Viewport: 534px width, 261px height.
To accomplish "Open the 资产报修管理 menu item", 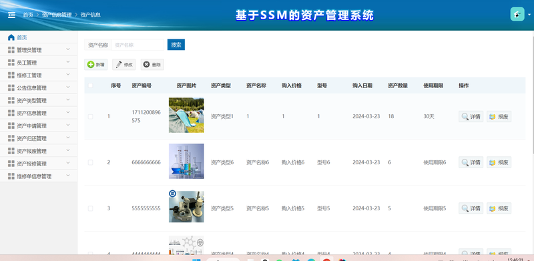I will tap(39, 164).
